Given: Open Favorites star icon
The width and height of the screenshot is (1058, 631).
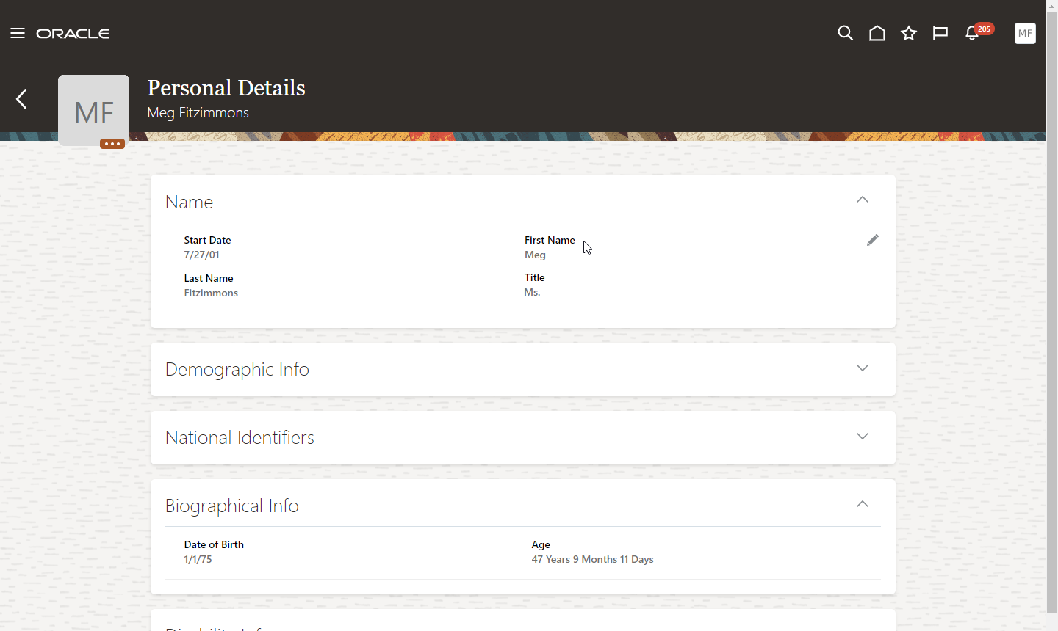Looking at the screenshot, I should pos(909,33).
